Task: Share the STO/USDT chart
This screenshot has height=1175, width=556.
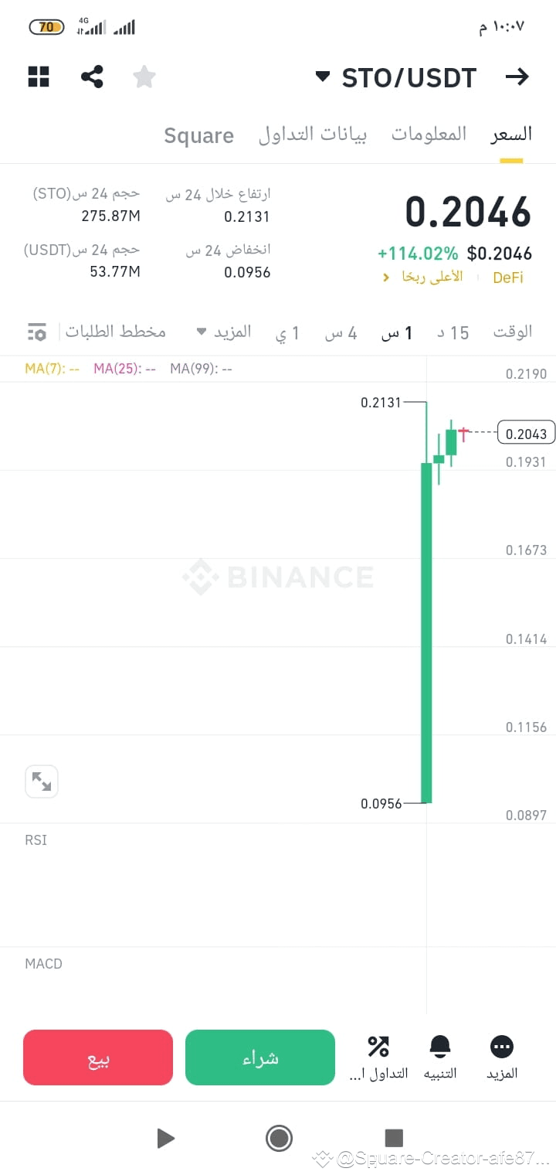Action: click(x=92, y=77)
